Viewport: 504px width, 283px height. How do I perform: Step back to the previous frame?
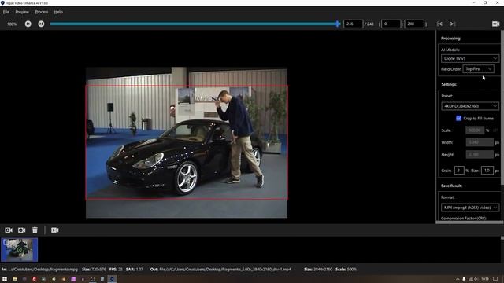tap(28, 24)
